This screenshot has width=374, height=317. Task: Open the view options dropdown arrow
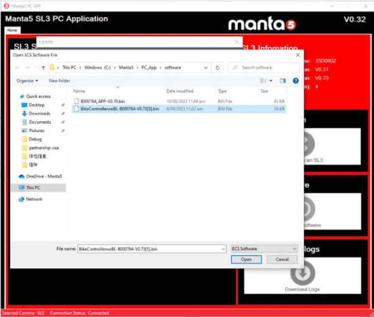click(271, 81)
